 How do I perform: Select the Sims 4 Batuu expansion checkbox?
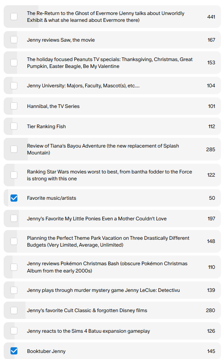tap(14, 331)
